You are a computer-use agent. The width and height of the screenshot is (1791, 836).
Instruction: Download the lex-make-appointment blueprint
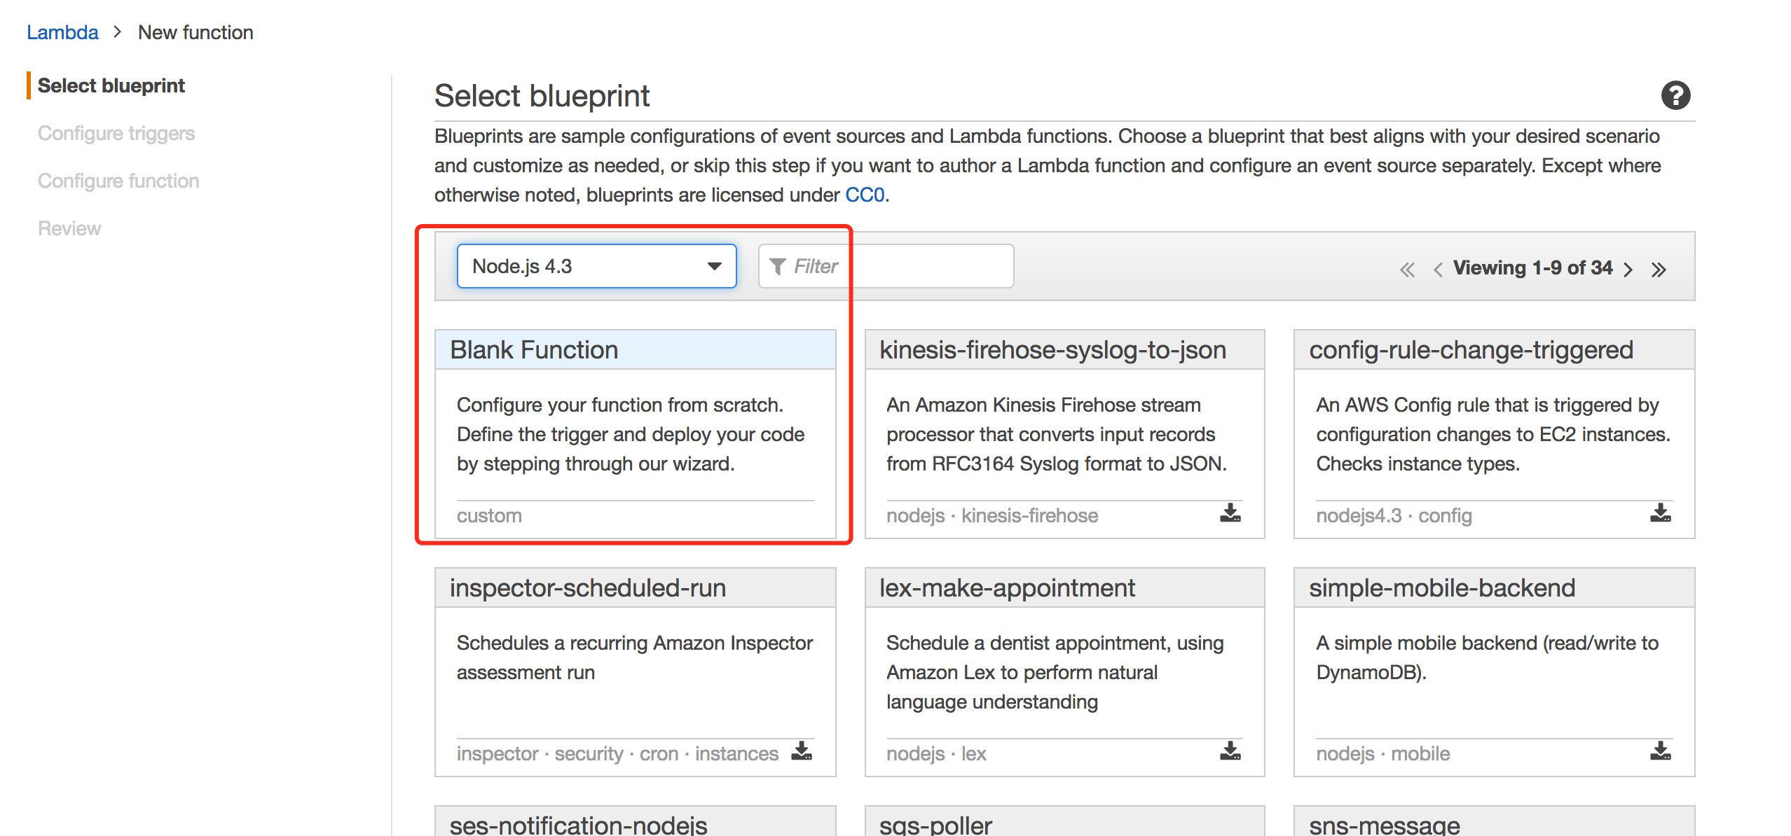1230,751
